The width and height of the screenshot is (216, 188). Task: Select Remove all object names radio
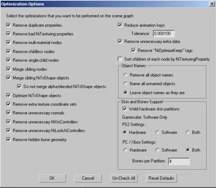click(125, 75)
